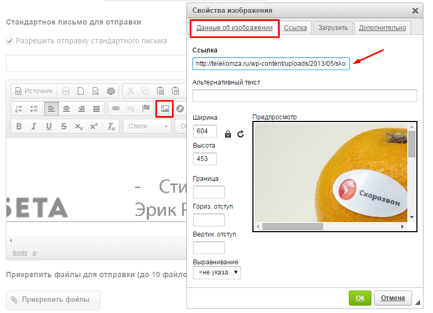Click the Insert link icon
The image size is (433, 313).
click(x=115, y=109)
